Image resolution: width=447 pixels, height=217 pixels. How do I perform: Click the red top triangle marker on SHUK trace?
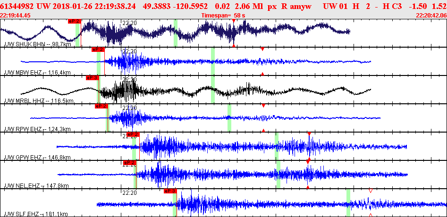pos(234,21)
